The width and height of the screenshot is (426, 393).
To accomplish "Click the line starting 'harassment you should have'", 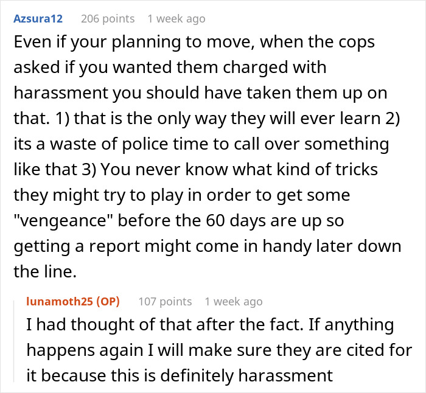I will point(200,94).
